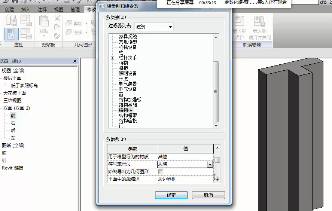Select 家具系统 in the category list

(x=128, y=37)
